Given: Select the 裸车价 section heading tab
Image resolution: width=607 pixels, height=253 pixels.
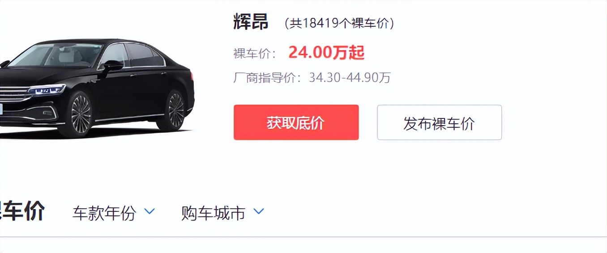Looking at the screenshot, I should tap(22, 211).
